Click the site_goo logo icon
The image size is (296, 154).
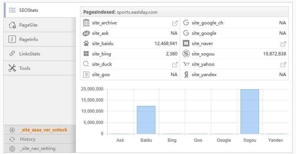click(86, 75)
